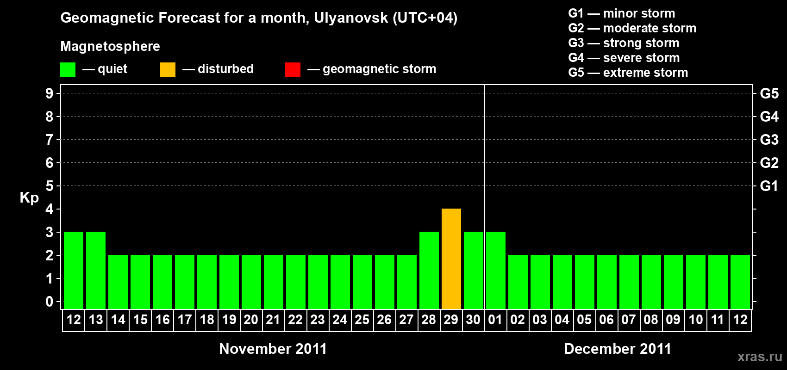Image resolution: width=787 pixels, height=370 pixels.
Task: Select the orange bar for November 29
Action: (x=451, y=259)
